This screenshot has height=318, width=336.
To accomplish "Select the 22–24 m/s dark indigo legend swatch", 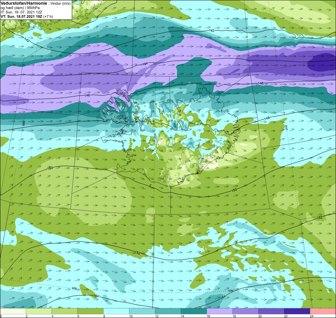I will (297, 311).
